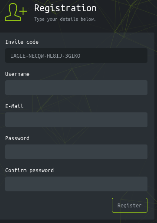Click the Username label

(x=17, y=74)
